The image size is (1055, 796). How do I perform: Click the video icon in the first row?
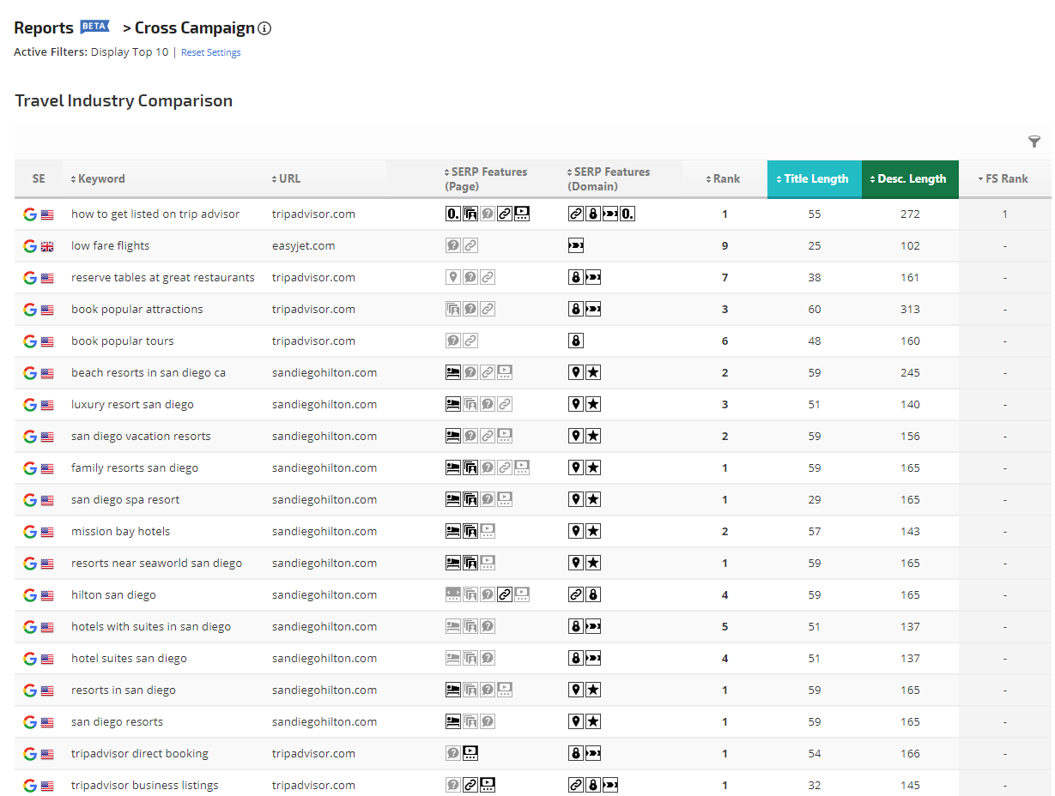[522, 214]
